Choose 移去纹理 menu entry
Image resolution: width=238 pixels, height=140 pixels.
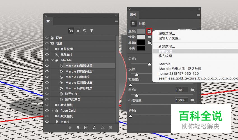pos(165,56)
